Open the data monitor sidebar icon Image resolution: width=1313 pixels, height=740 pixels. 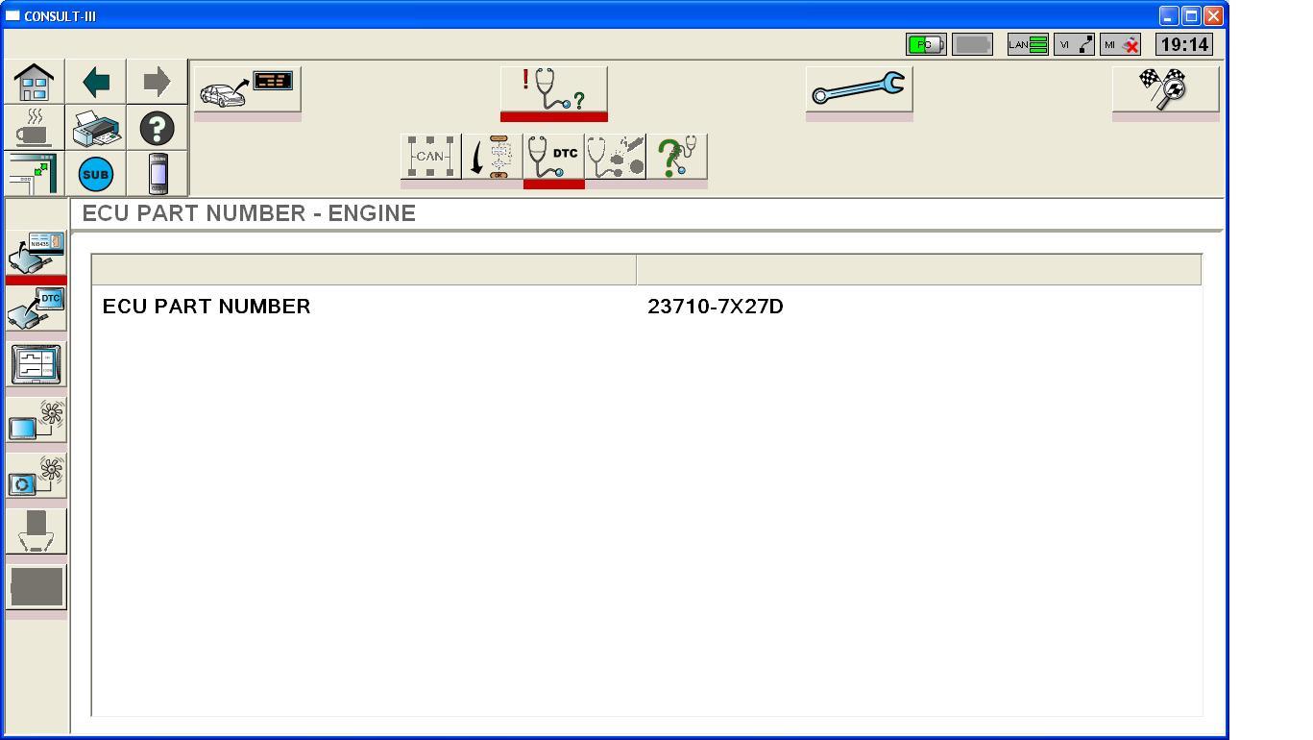(x=36, y=364)
